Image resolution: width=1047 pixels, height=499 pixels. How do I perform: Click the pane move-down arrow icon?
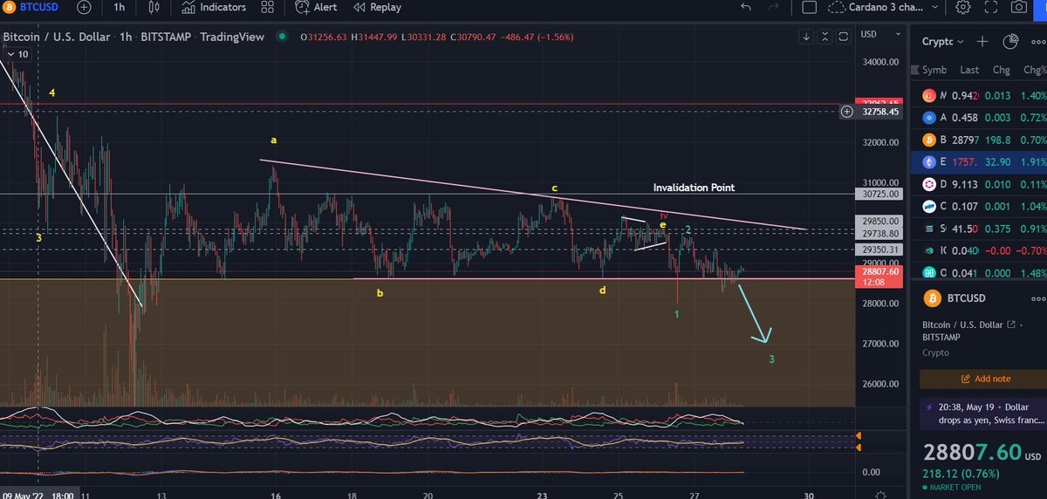(807, 37)
